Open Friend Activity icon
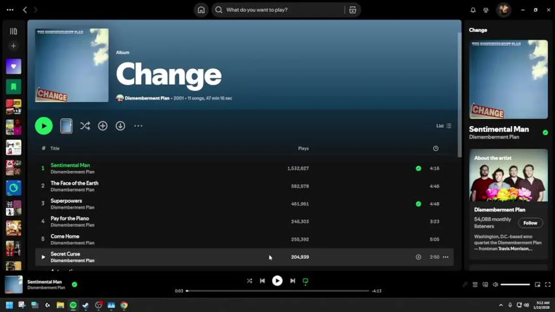This screenshot has width=555, height=312. [x=486, y=10]
